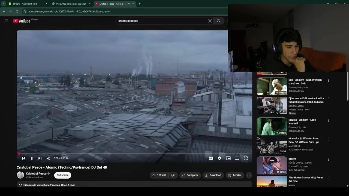Open options for Afro House Sunset Mix
Viewport: 349px width, 196px height.
(328, 178)
